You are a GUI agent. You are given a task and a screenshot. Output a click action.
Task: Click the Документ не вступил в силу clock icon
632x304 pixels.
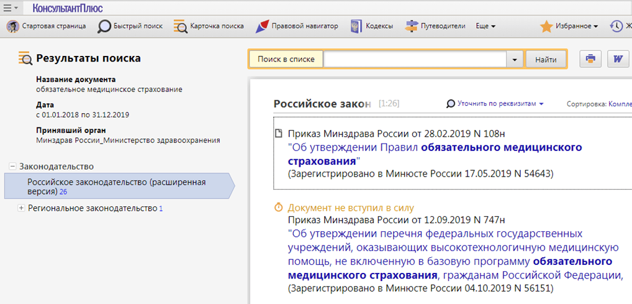coord(278,208)
